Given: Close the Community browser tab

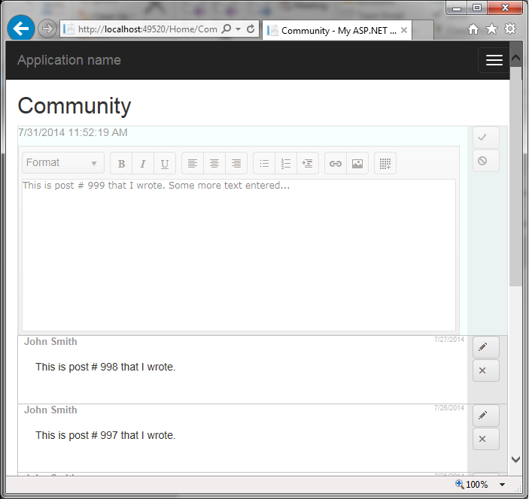Looking at the screenshot, I should click(404, 30).
